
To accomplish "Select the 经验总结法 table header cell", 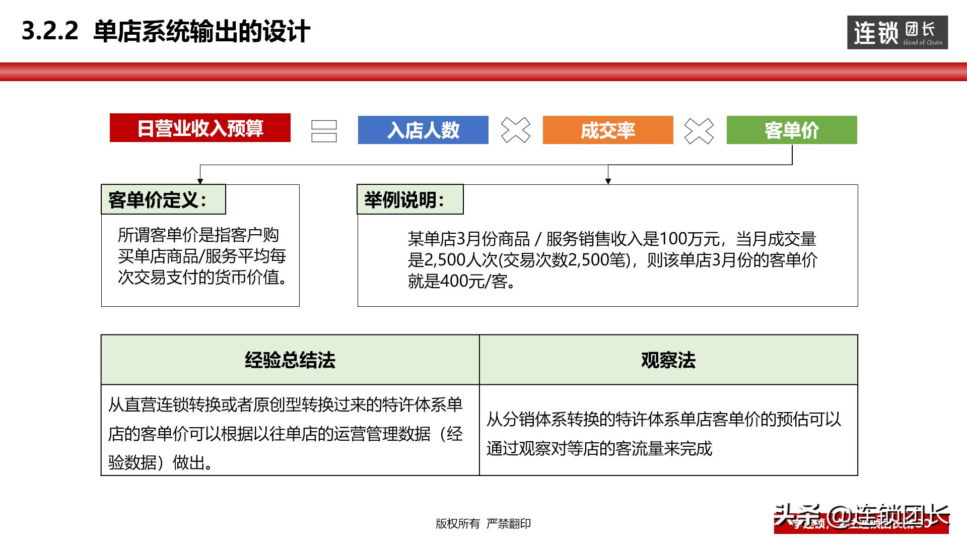I will pos(290,359).
